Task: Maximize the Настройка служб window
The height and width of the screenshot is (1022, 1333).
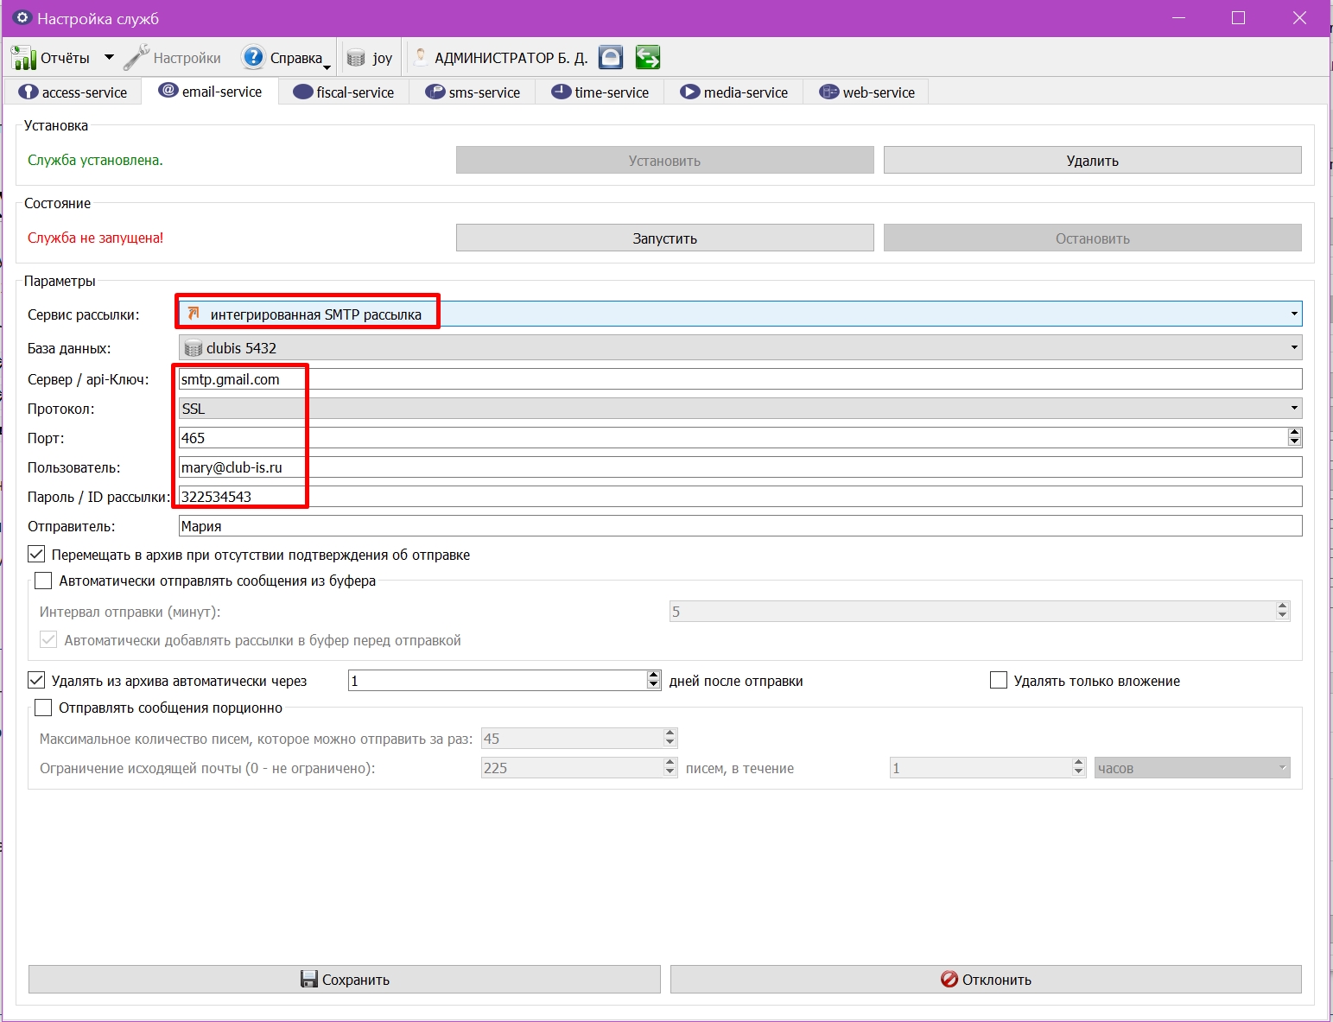Action: click(1238, 18)
